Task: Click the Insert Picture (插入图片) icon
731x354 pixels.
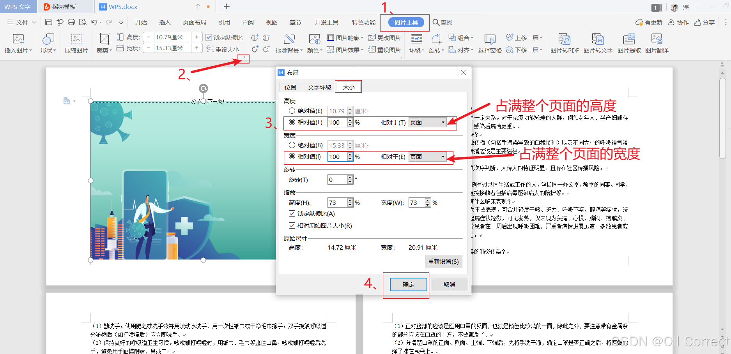Action: [18, 39]
